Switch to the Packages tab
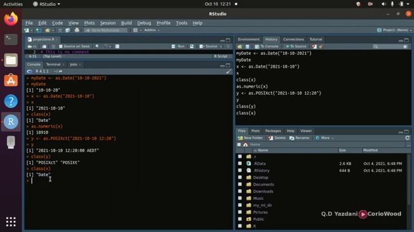 [x=273, y=131]
